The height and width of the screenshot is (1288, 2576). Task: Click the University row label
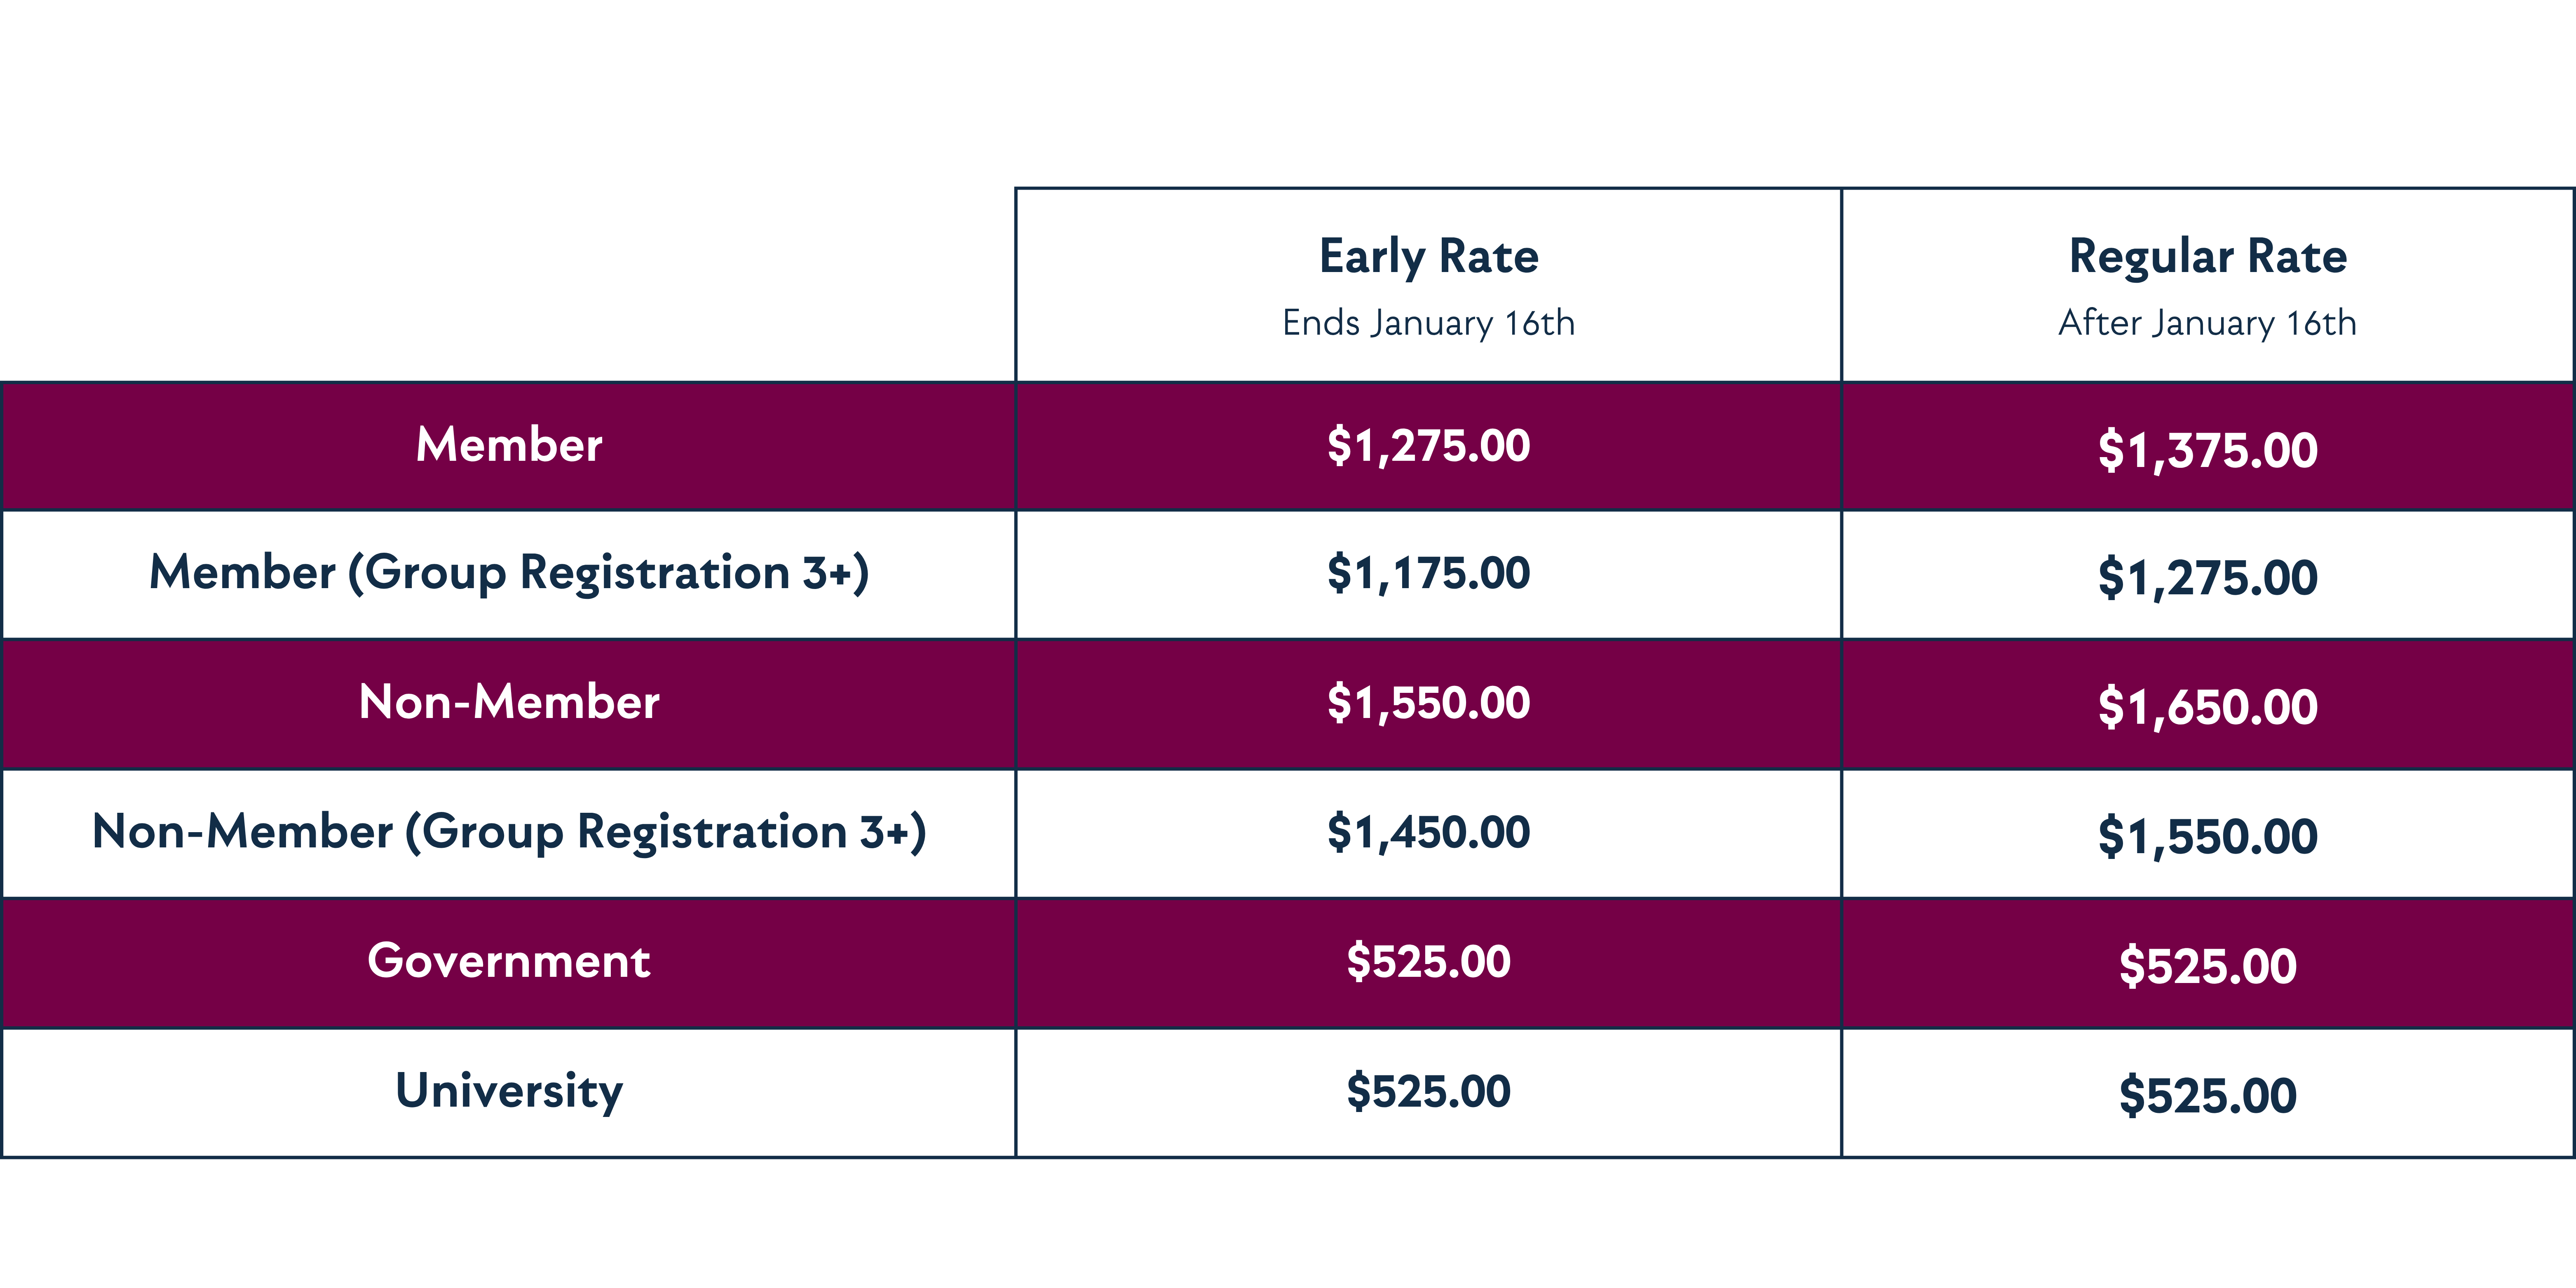pos(509,1091)
